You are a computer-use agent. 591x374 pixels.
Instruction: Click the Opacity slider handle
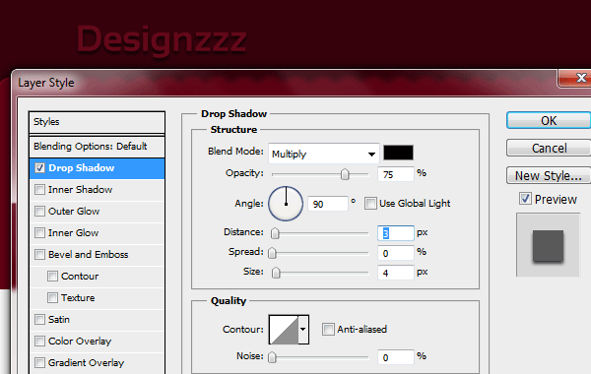pos(345,174)
